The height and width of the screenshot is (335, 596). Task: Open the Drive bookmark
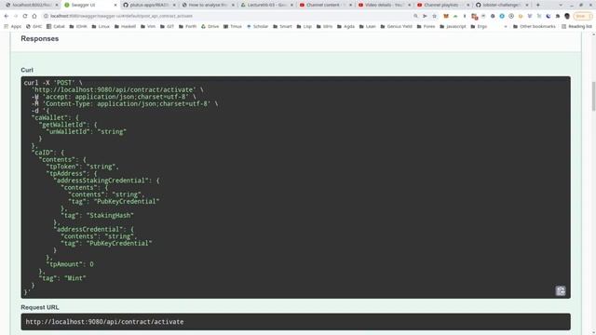pos(210,27)
